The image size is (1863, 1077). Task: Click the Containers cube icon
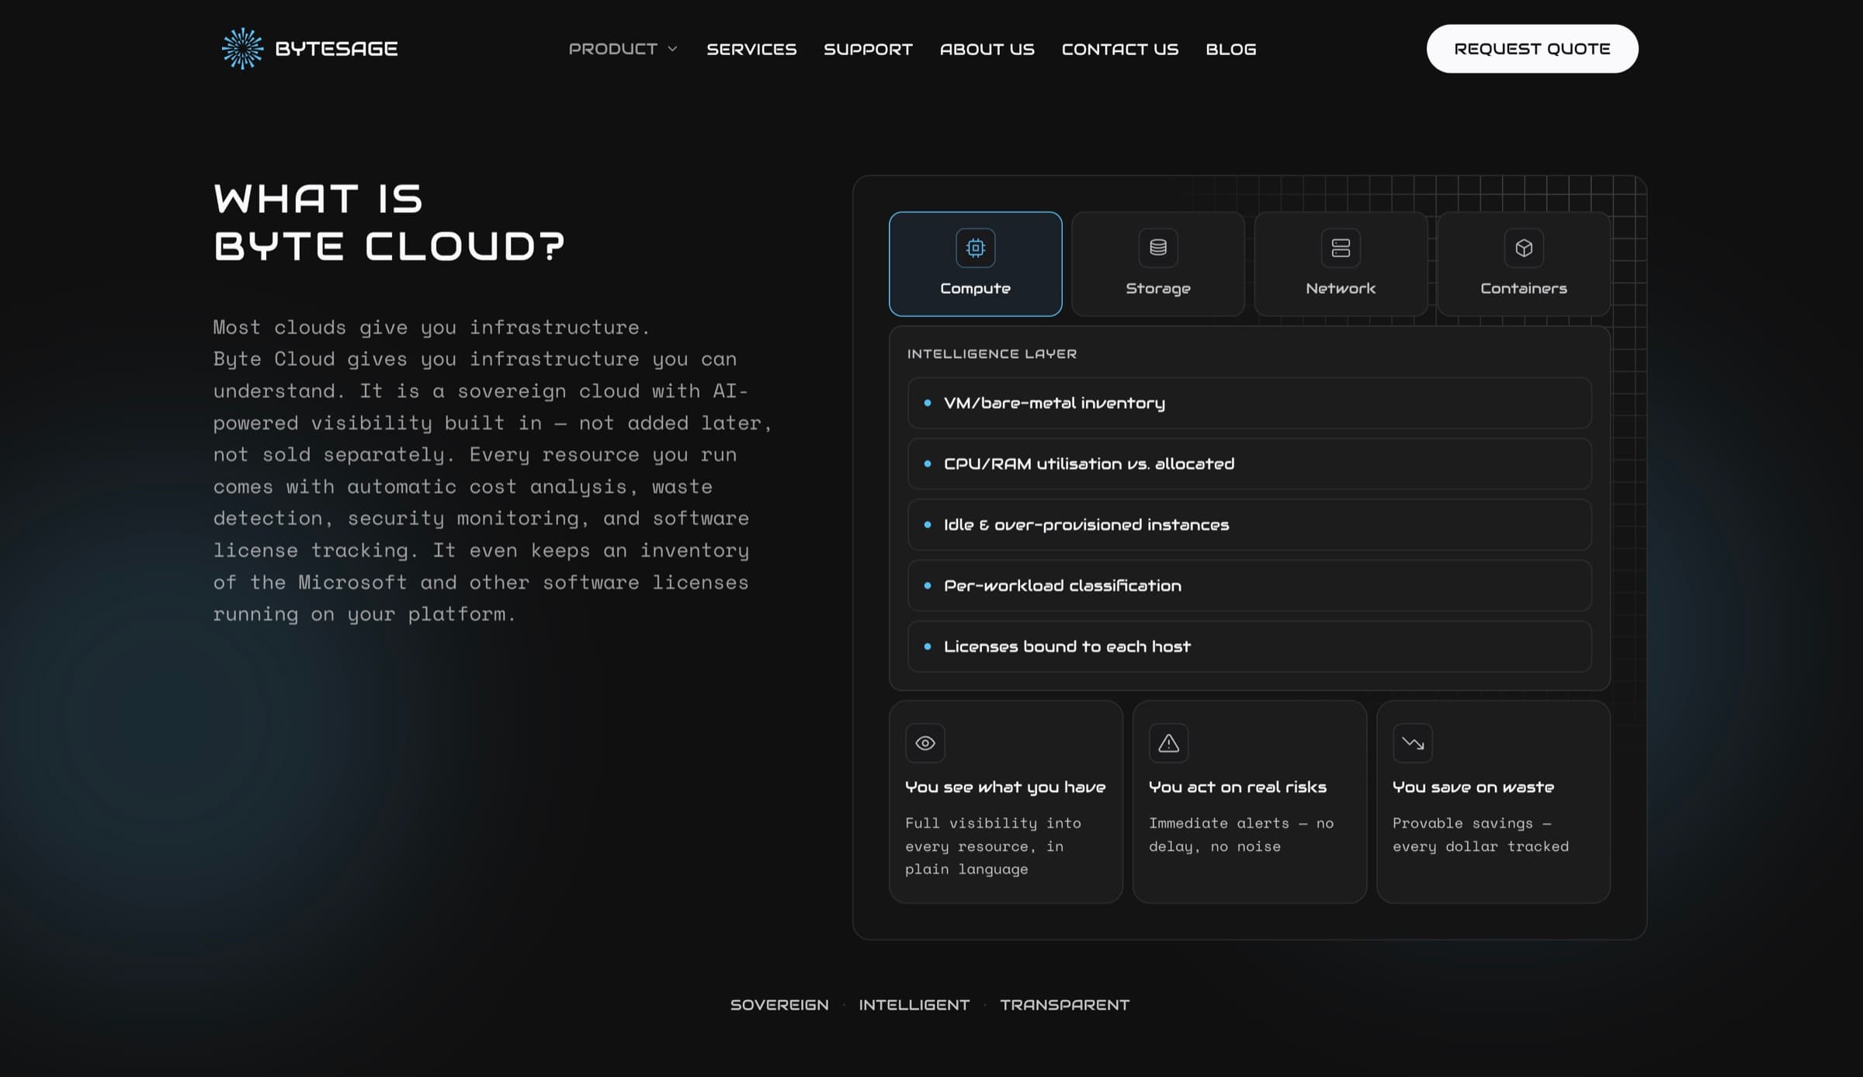(x=1523, y=248)
